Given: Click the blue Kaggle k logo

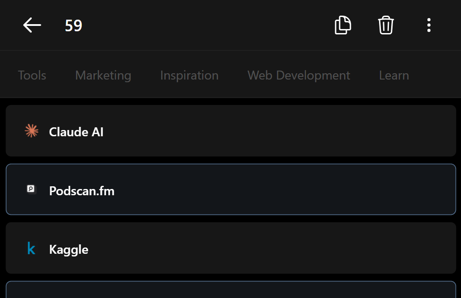Looking at the screenshot, I should pos(31,248).
